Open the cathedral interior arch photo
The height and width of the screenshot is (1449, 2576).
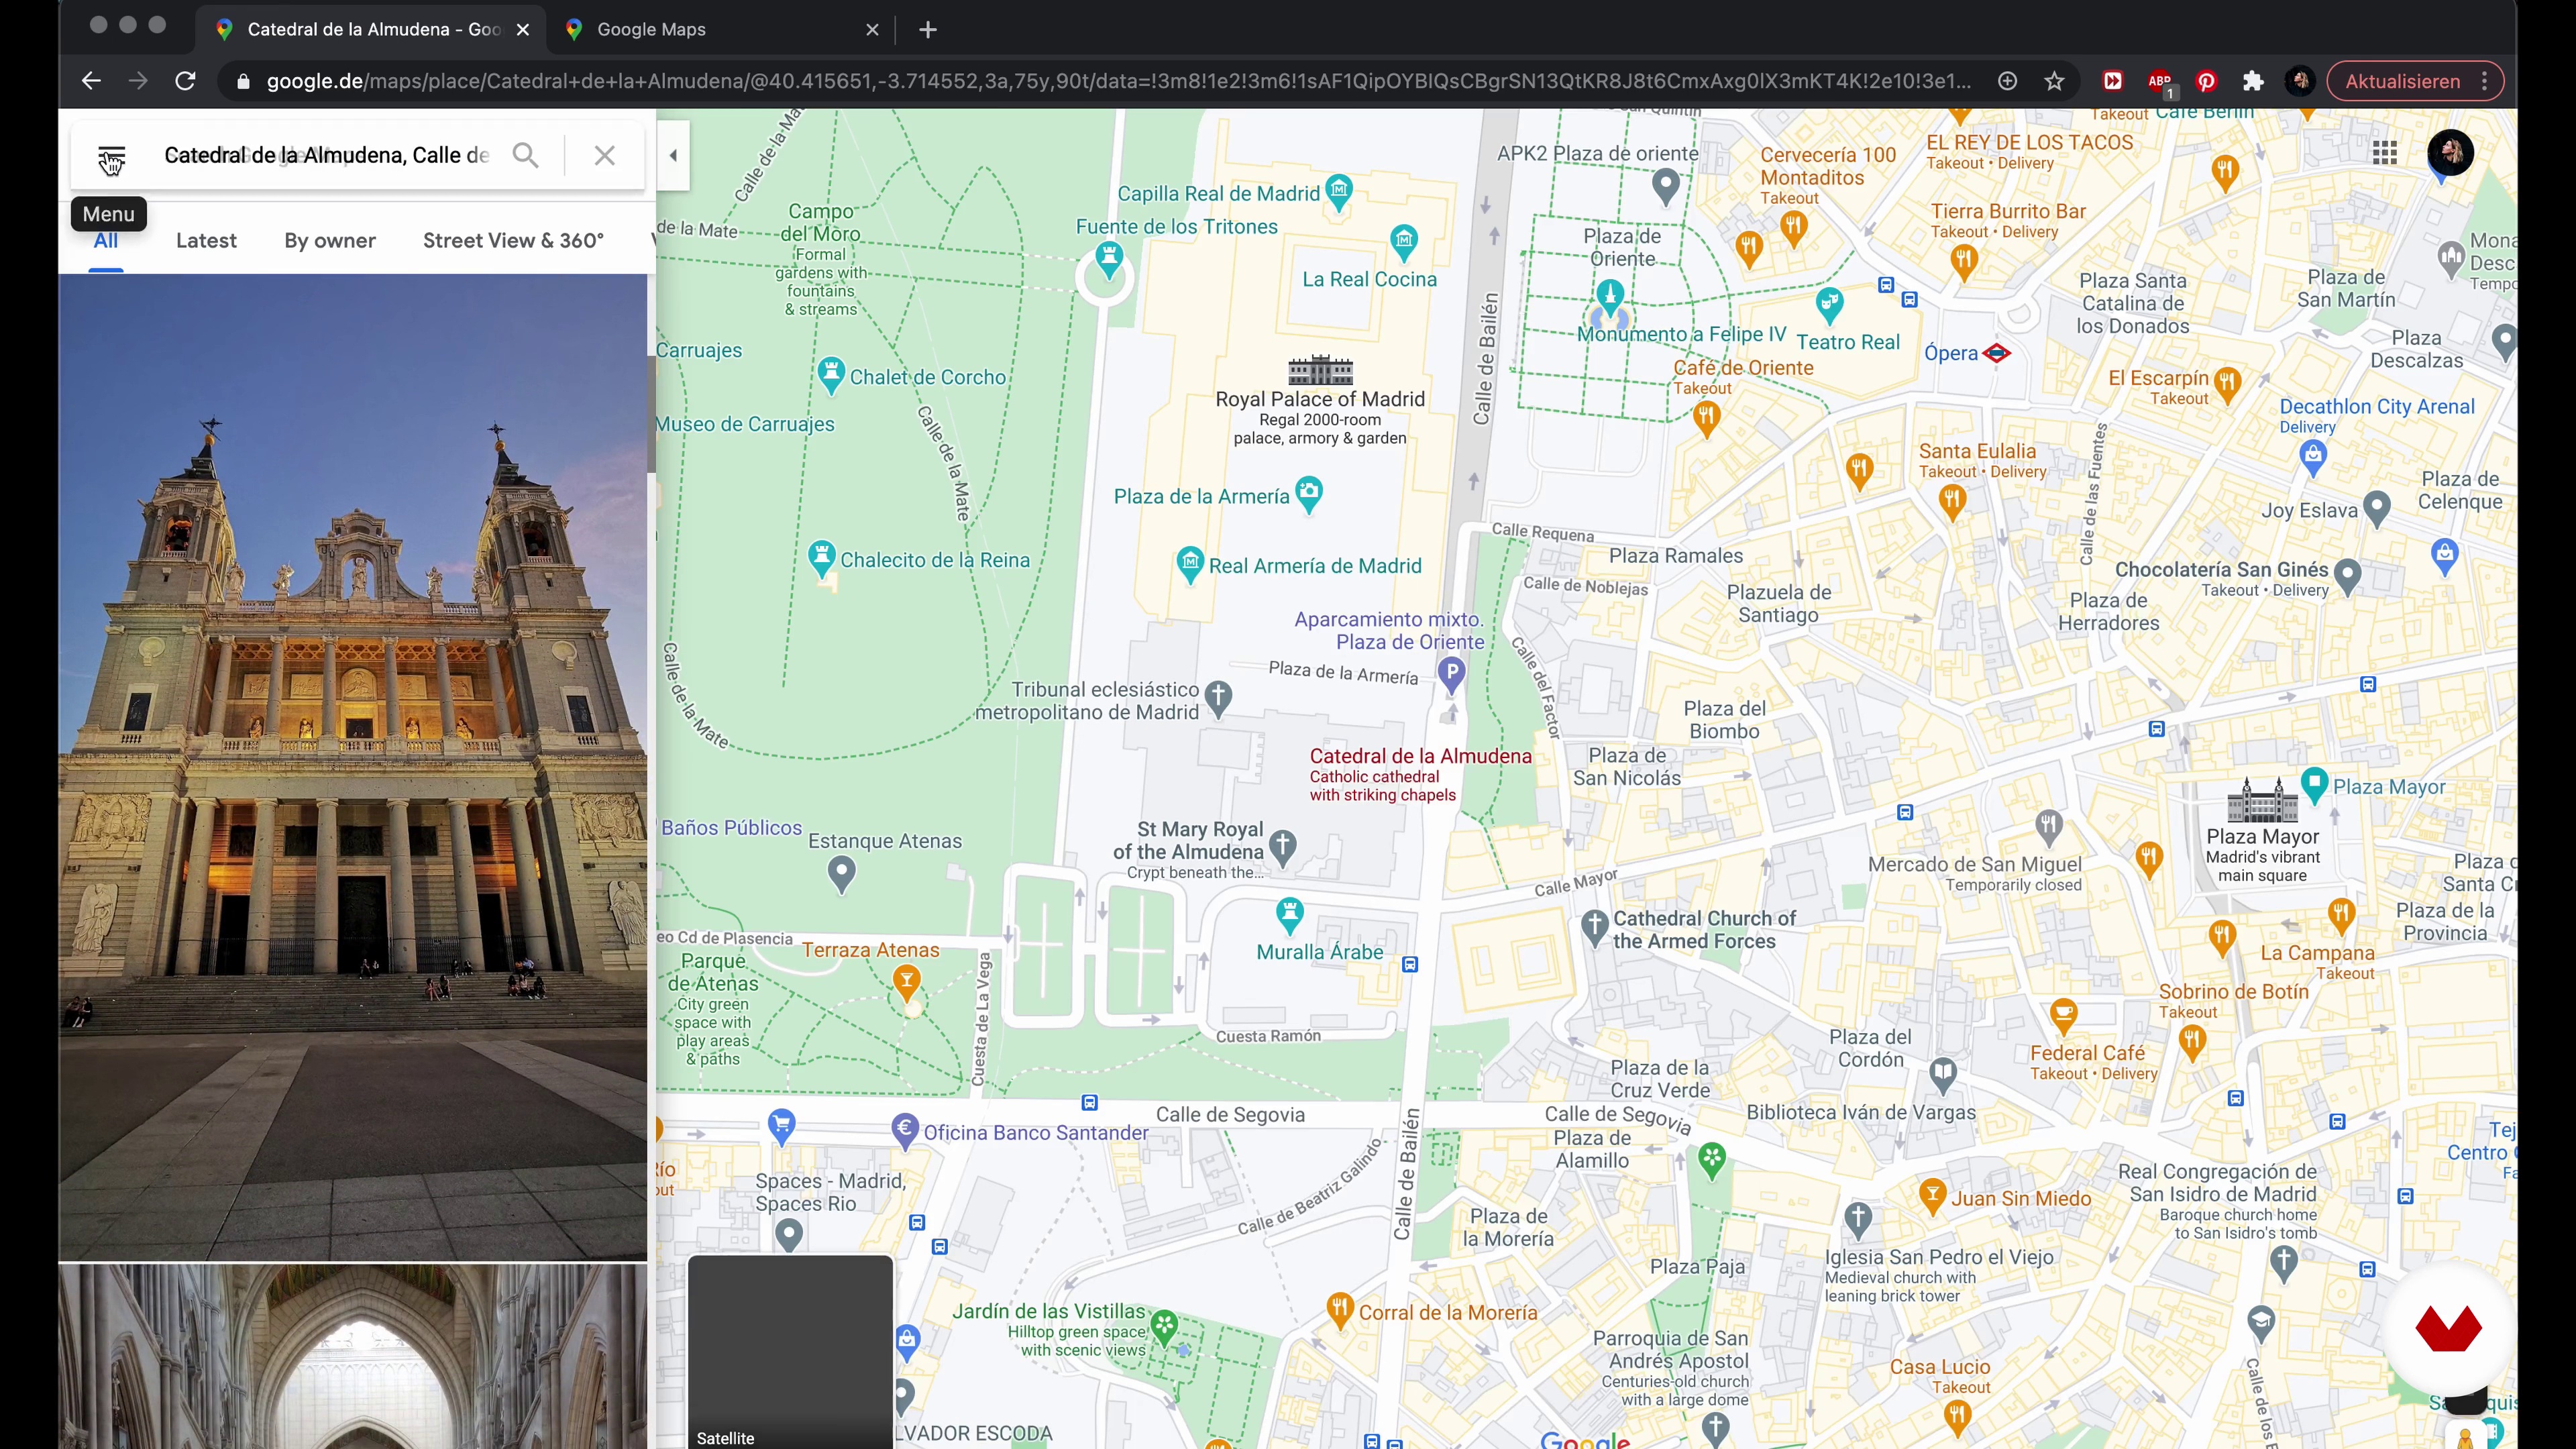pos(352,1357)
